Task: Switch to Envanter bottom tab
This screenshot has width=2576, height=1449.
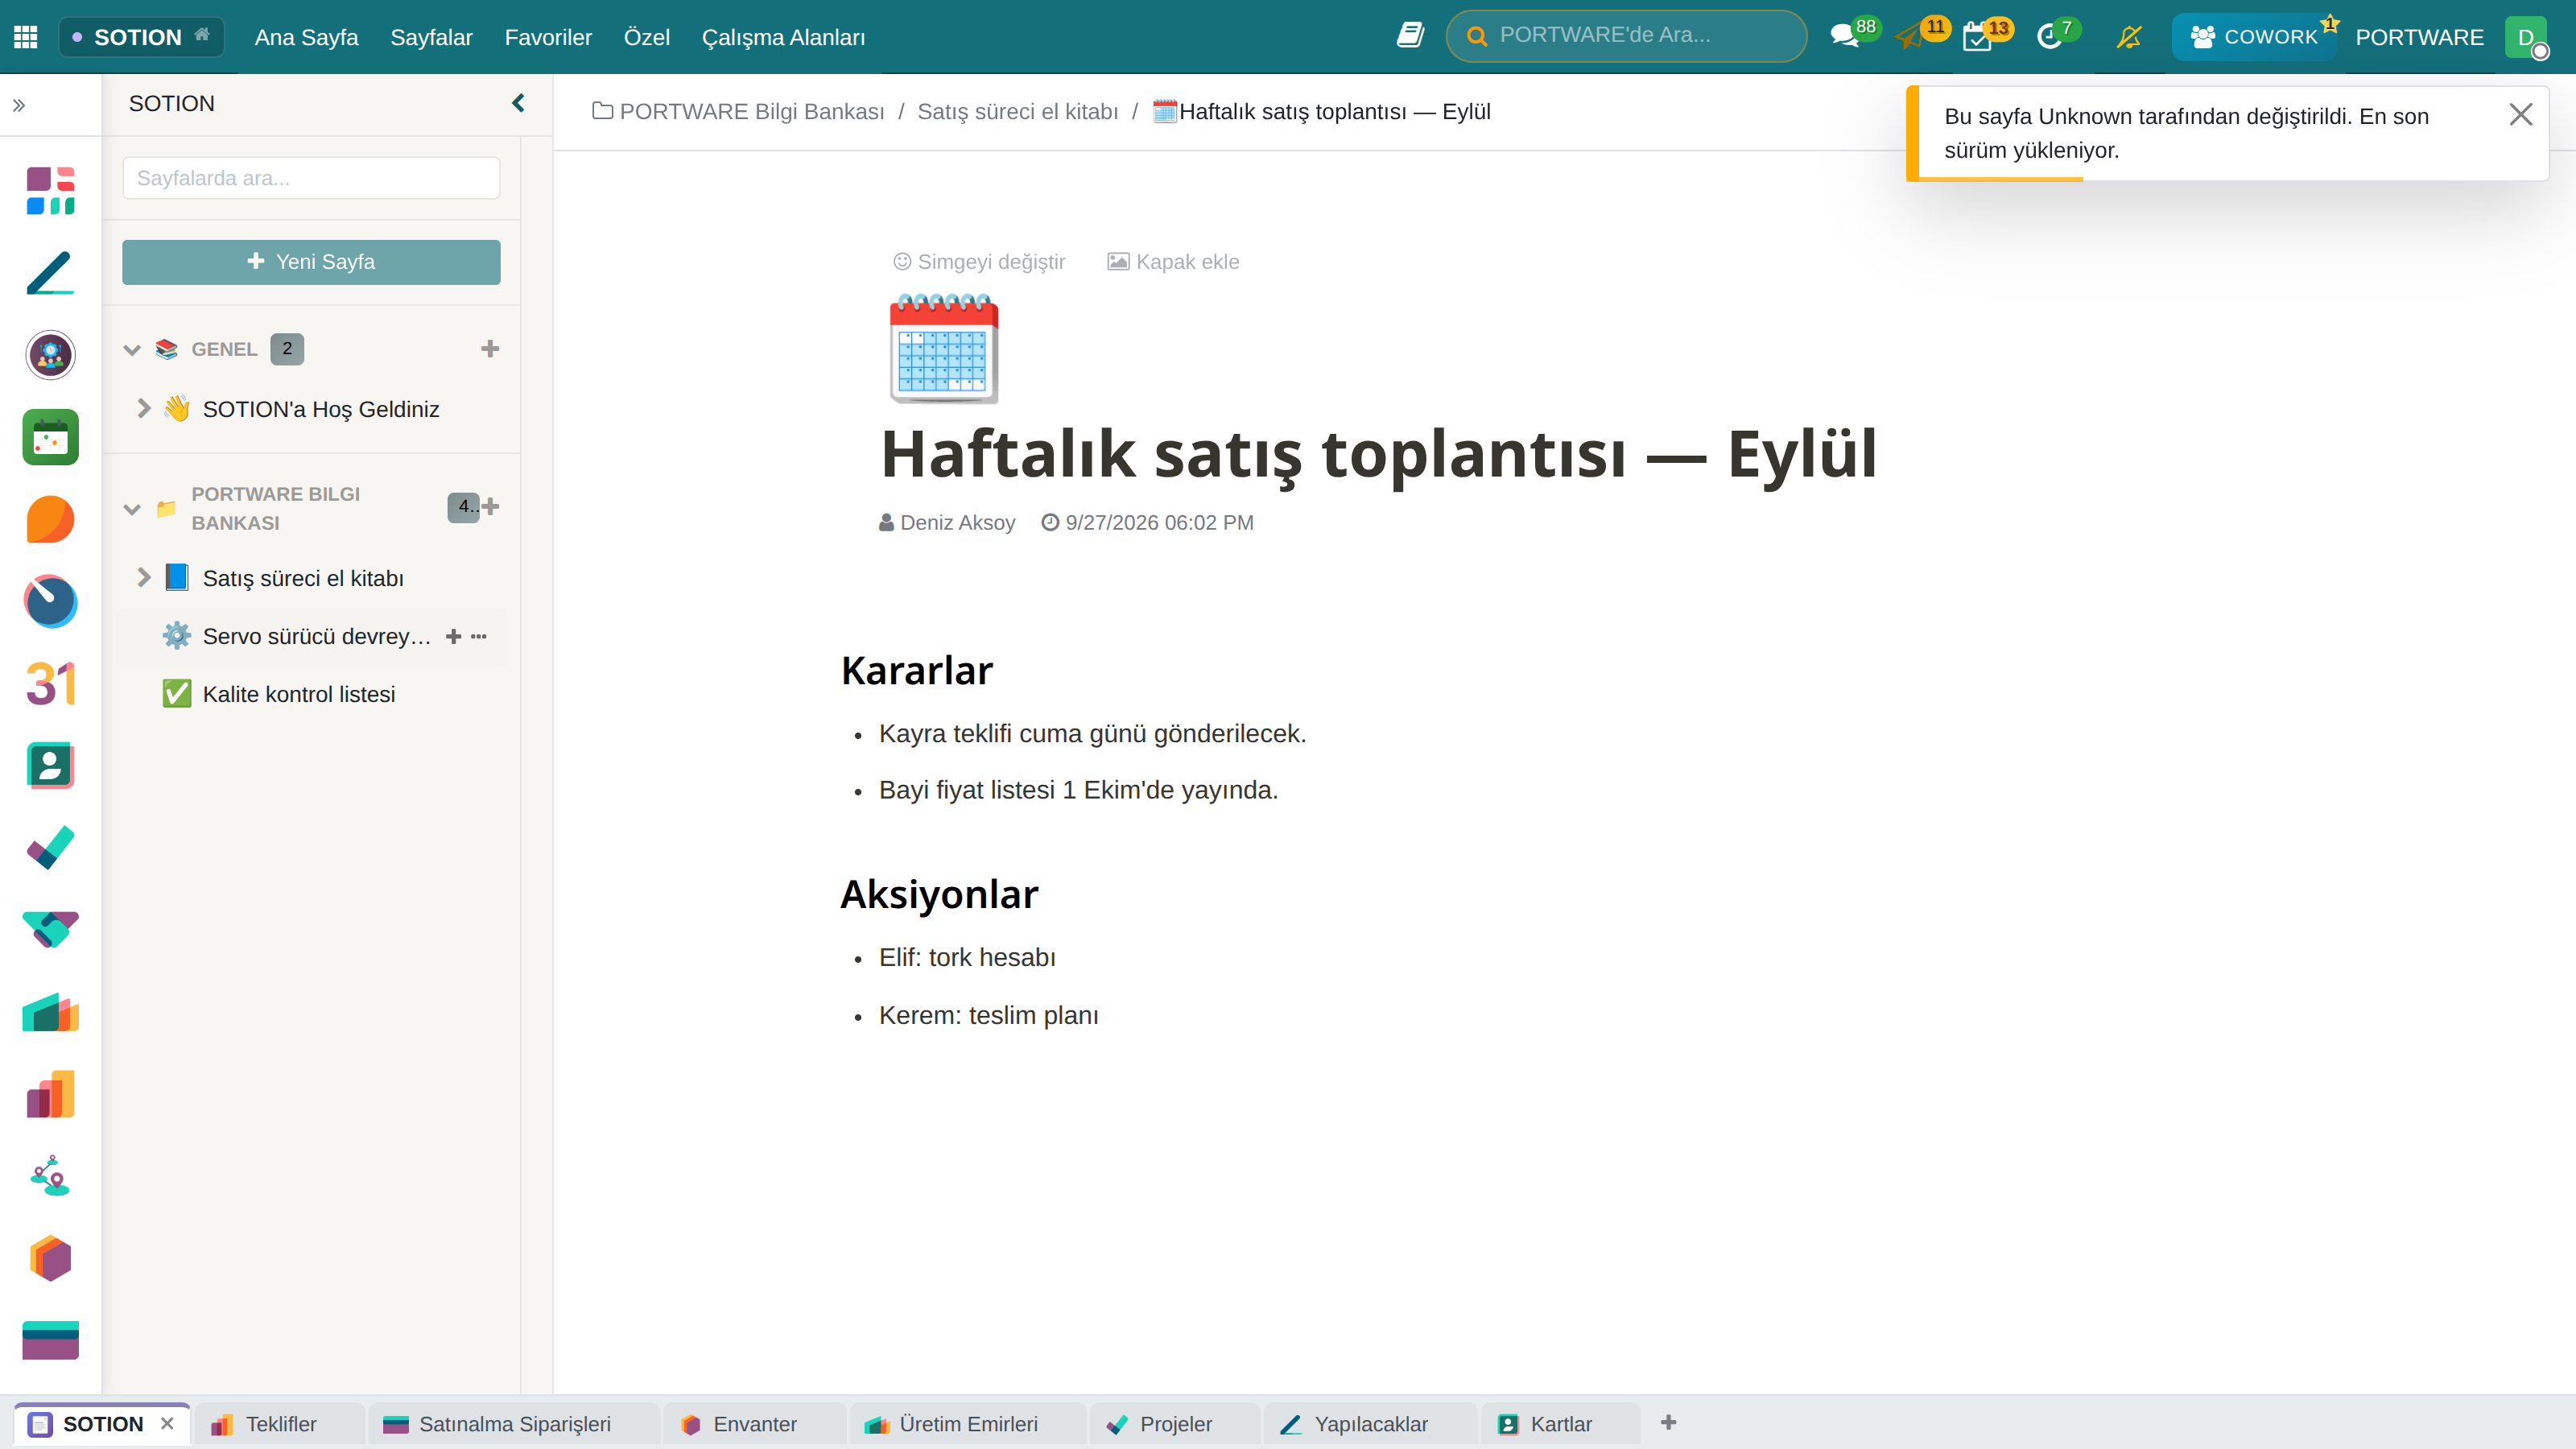Action: (754, 1424)
